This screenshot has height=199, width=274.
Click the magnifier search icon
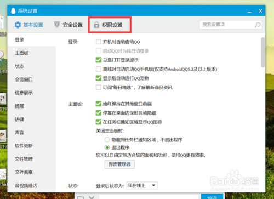coord(258,25)
